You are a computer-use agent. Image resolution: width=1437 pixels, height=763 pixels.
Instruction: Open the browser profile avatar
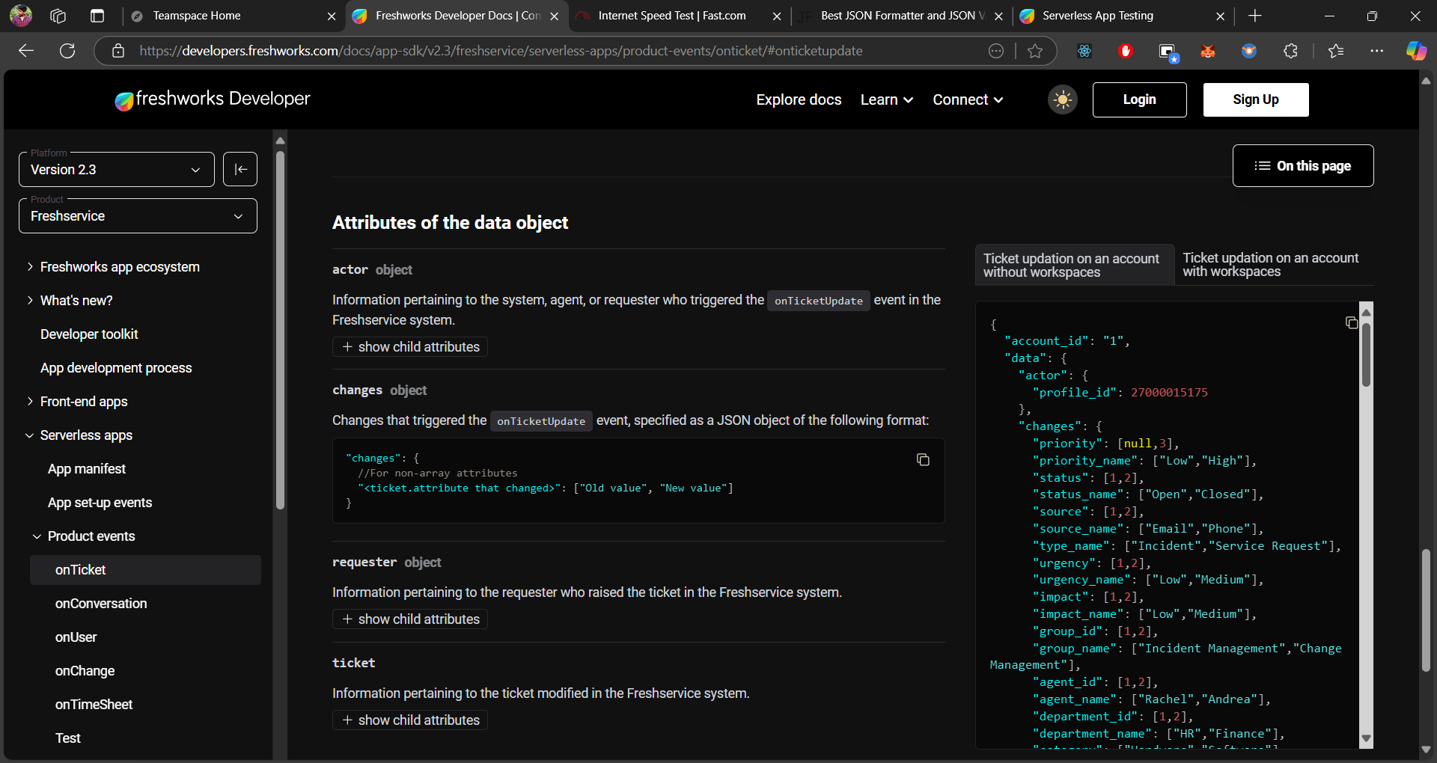[x=21, y=16]
